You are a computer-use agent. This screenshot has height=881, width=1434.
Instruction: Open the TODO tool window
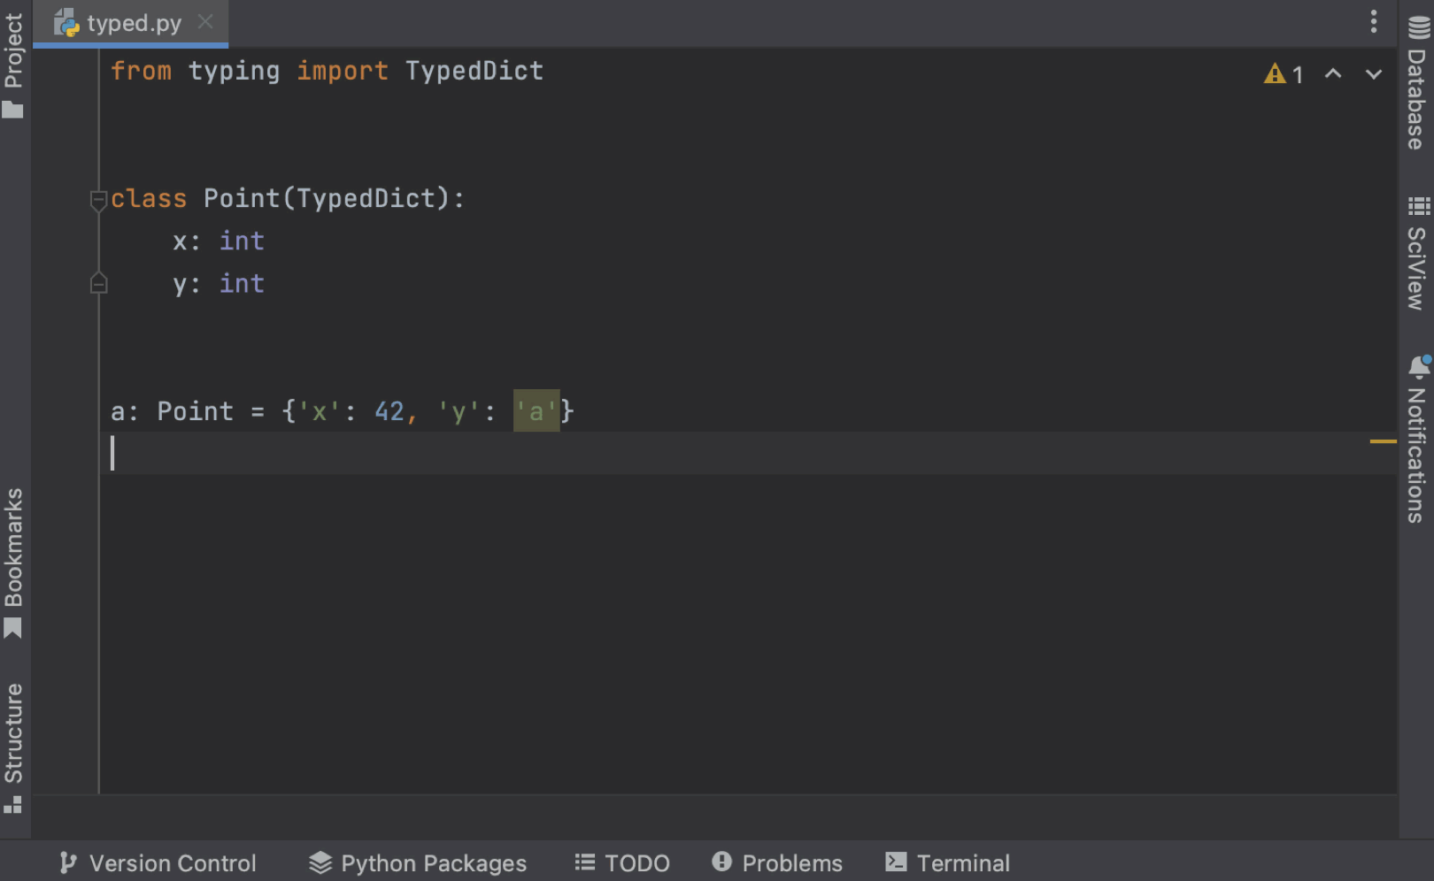[622, 862]
